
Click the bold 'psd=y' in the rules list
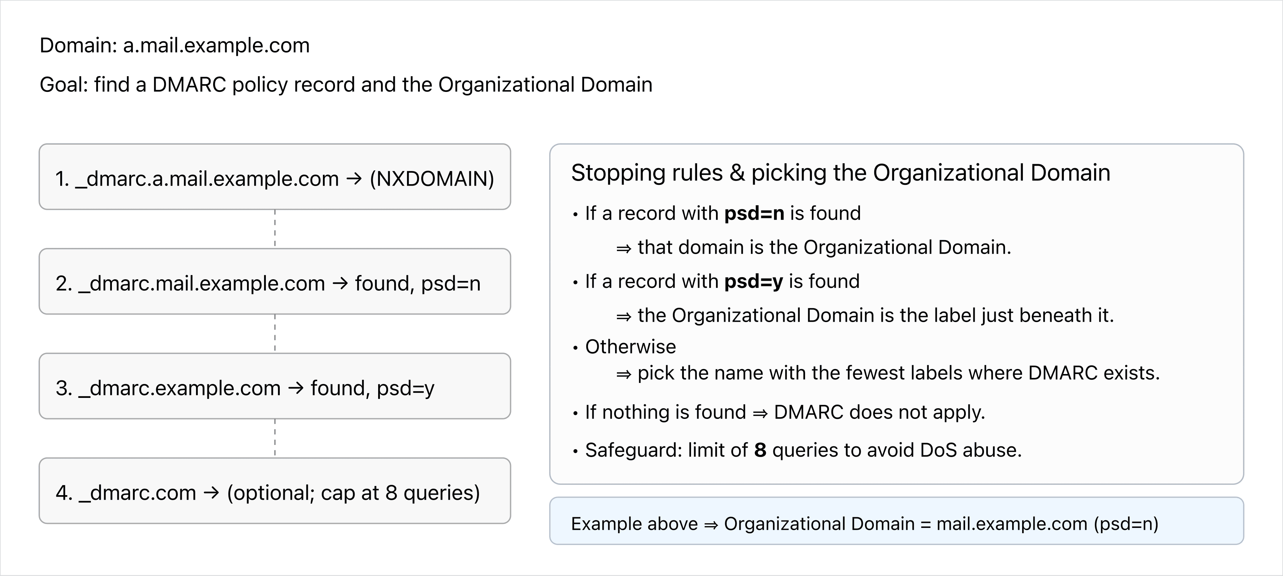coord(753,281)
